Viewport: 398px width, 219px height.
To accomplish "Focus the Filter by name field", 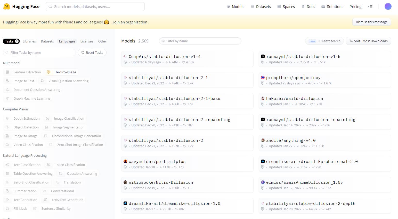I will (x=200, y=41).
